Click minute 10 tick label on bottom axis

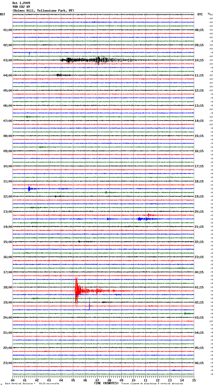[x=133, y=380]
